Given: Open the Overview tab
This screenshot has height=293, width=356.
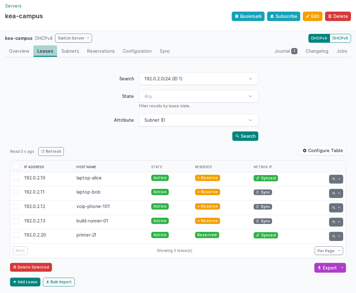Looking at the screenshot, I should click(x=19, y=51).
